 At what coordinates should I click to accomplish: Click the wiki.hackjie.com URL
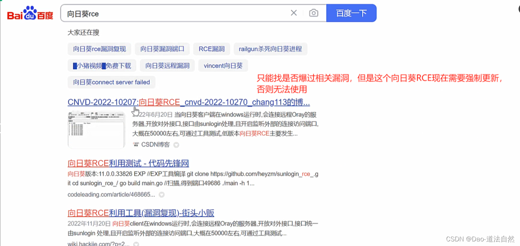98,244
